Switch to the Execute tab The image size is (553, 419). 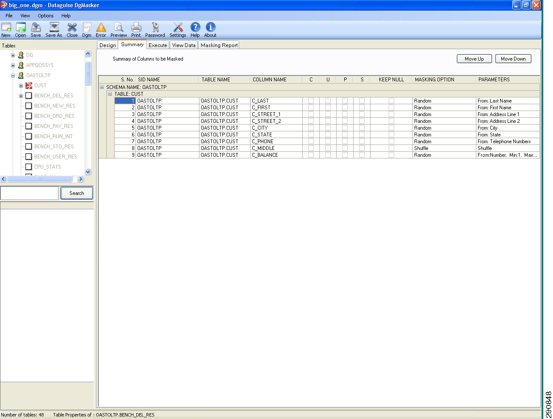pyautogui.click(x=158, y=45)
